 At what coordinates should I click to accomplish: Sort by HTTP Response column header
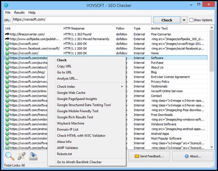coord(88,28)
